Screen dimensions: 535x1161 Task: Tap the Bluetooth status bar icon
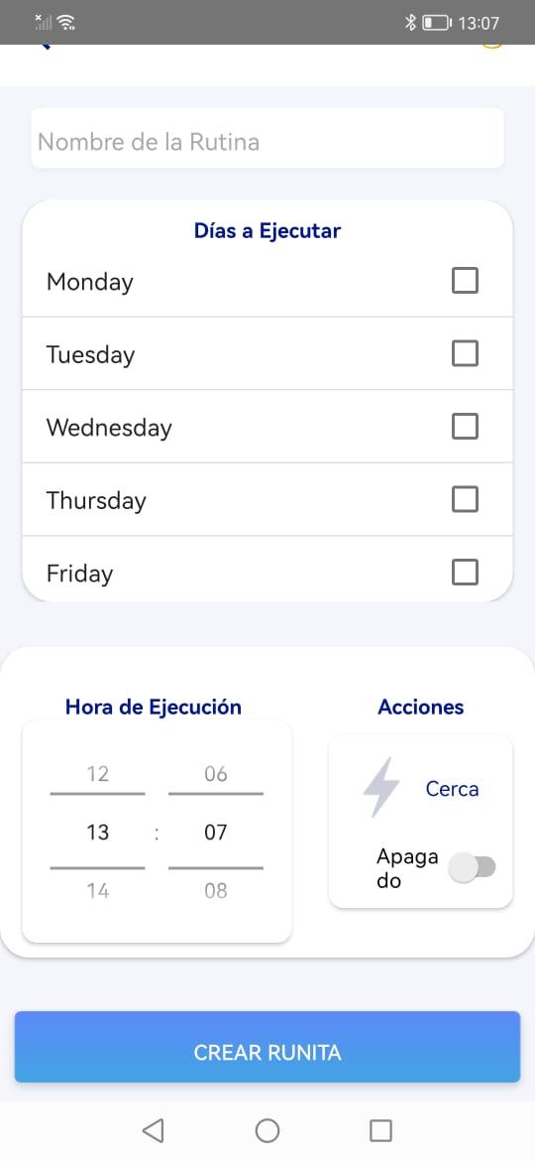coord(411,23)
